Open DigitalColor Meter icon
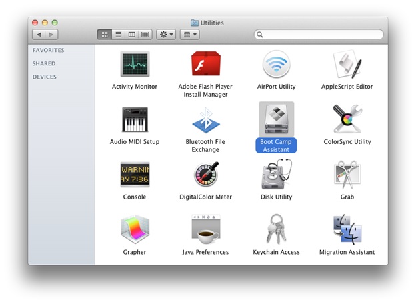The height and width of the screenshot is (304, 416). (x=206, y=174)
